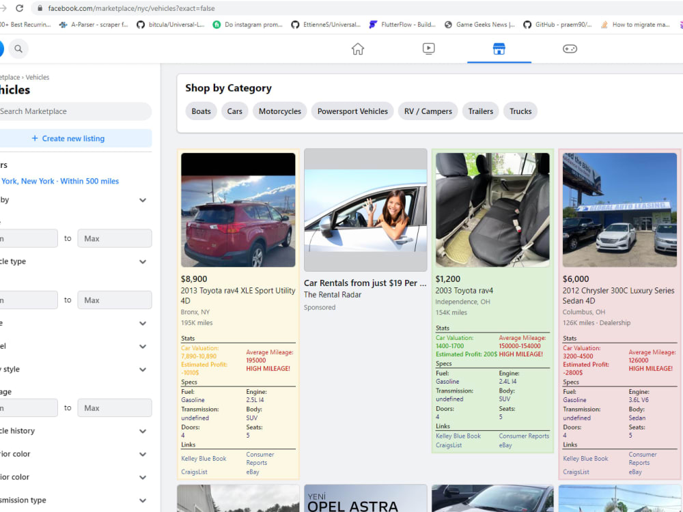Viewport: 683px width, 512px height.
Task: Select the Trucks category chip
Action: [520, 111]
